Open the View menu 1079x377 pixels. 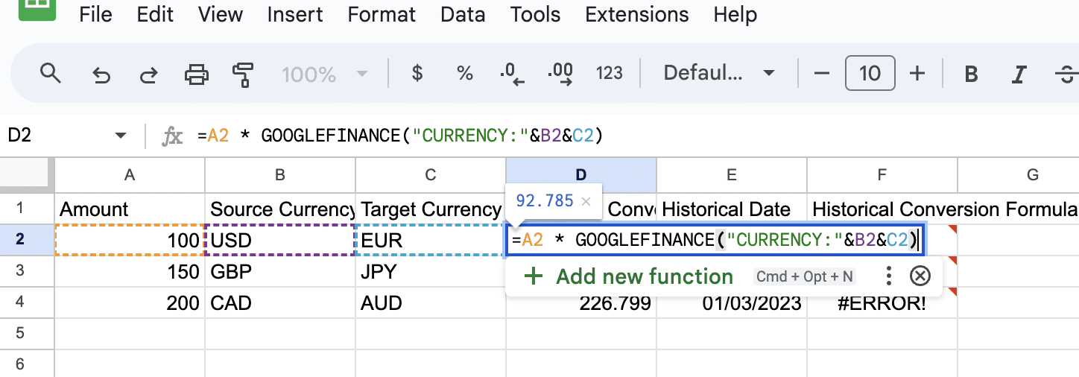click(x=221, y=14)
